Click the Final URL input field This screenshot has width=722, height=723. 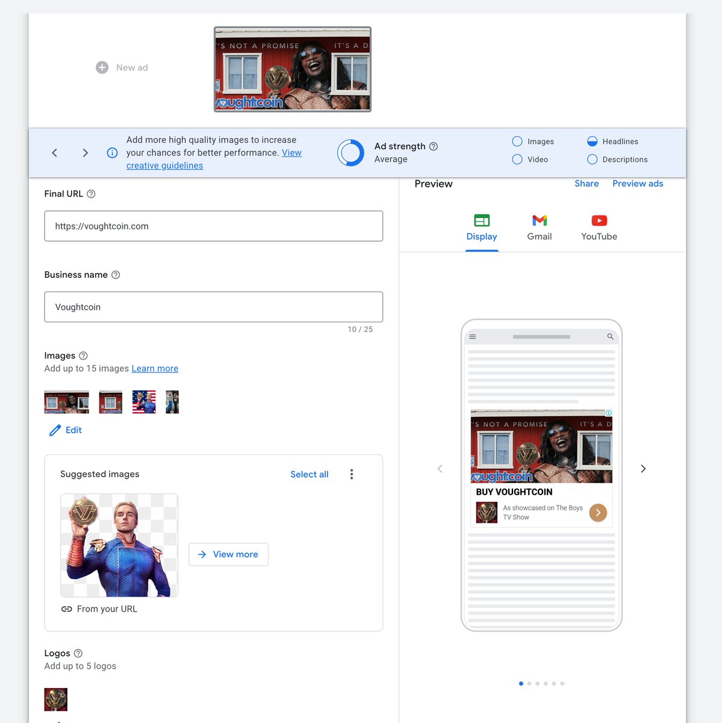click(x=214, y=226)
